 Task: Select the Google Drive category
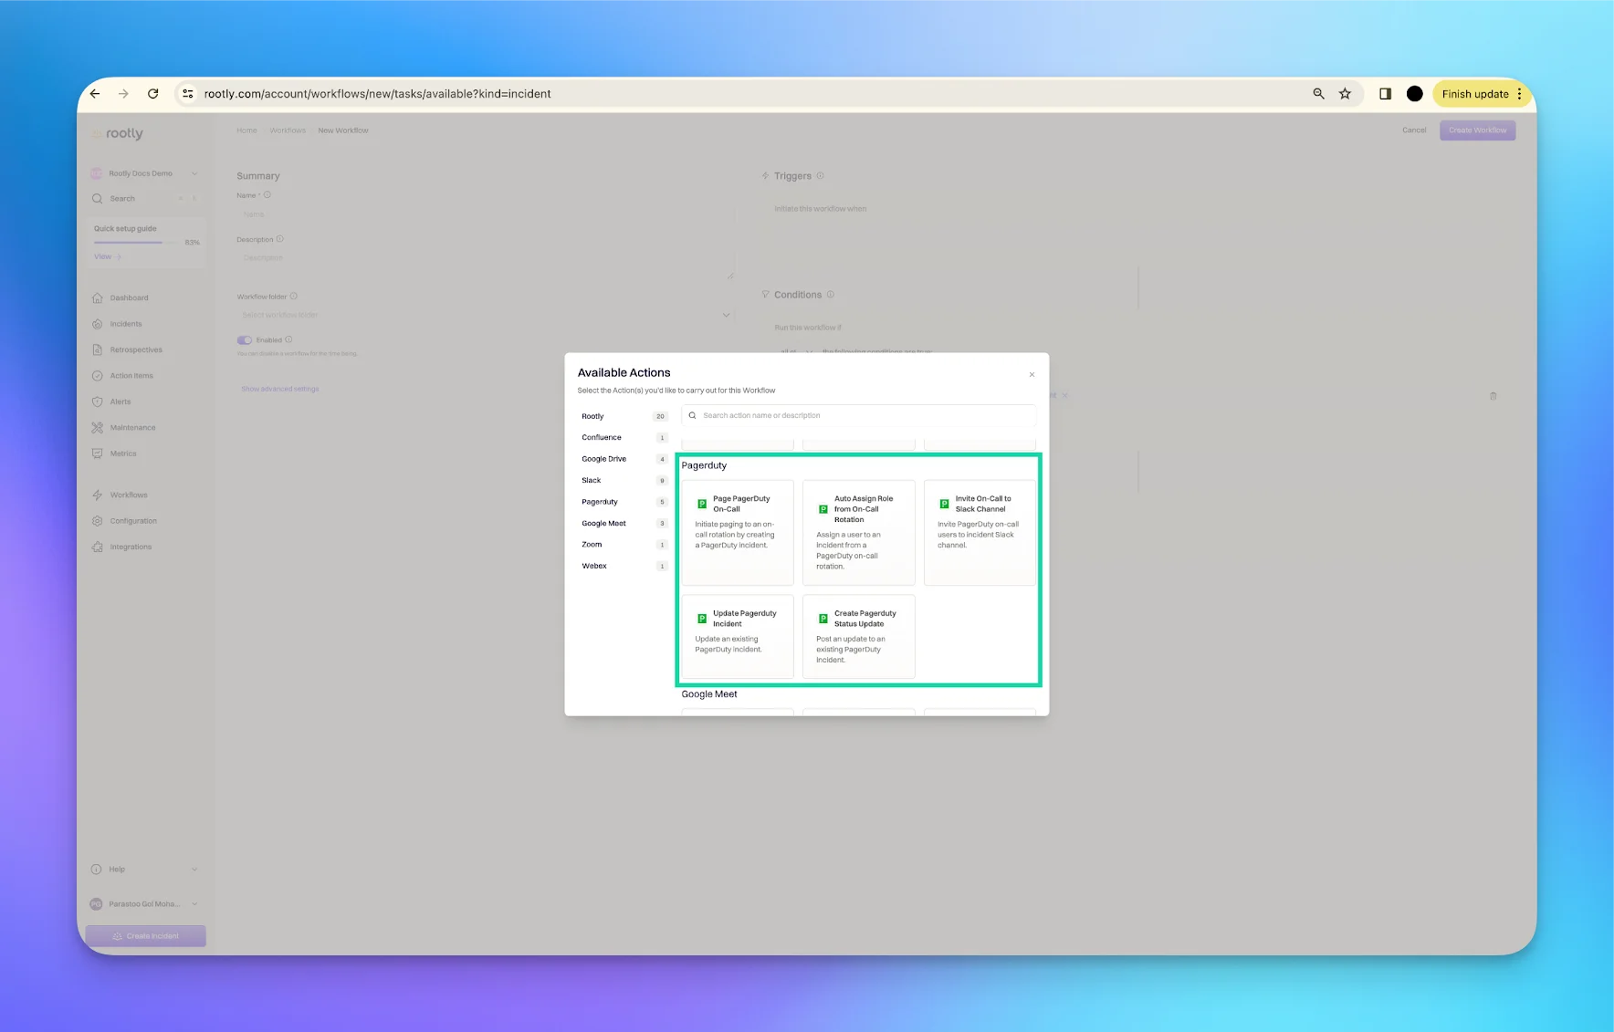coord(624,459)
